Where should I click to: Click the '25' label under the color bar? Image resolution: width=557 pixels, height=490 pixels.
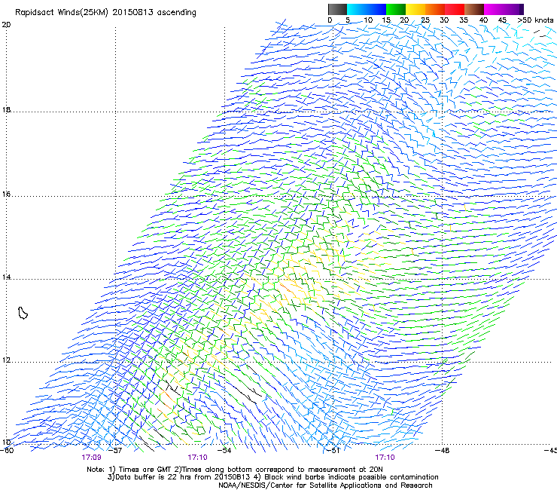point(425,20)
